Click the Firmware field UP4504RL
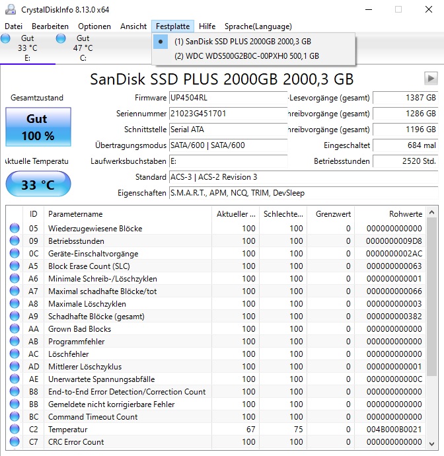 [x=228, y=98]
